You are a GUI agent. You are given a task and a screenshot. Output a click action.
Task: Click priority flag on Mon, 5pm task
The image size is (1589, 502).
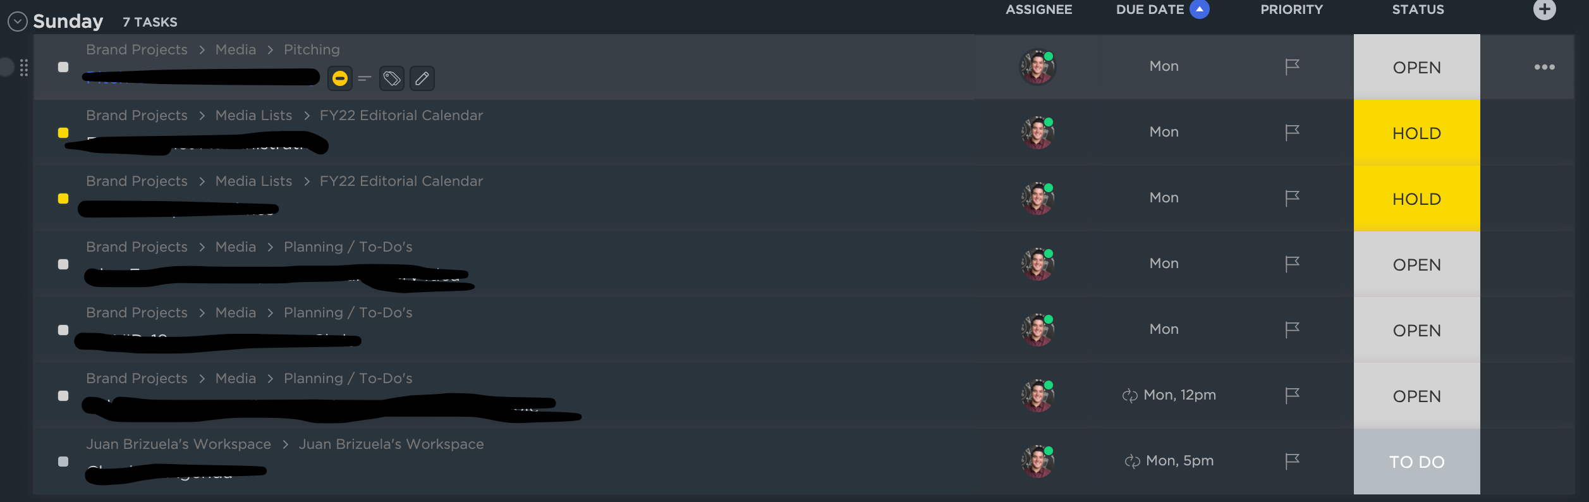(1292, 461)
